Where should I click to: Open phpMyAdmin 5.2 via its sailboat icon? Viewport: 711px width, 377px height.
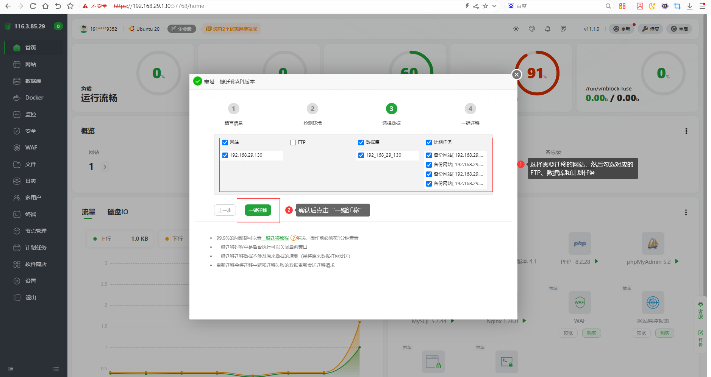(653, 243)
